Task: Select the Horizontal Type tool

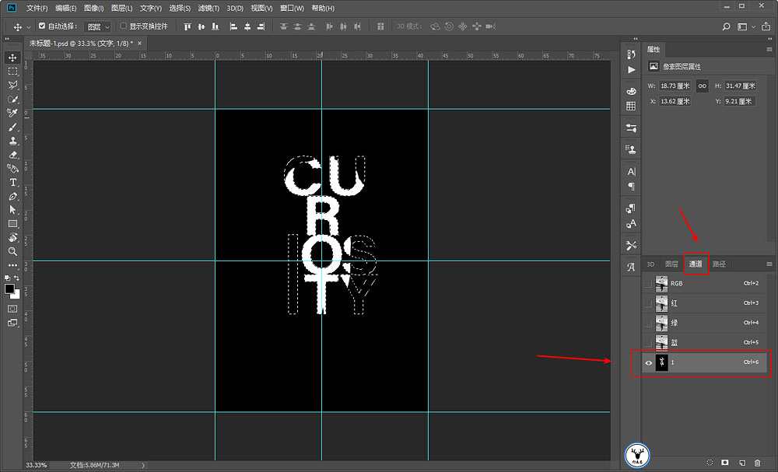Action: click(x=13, y=183)
